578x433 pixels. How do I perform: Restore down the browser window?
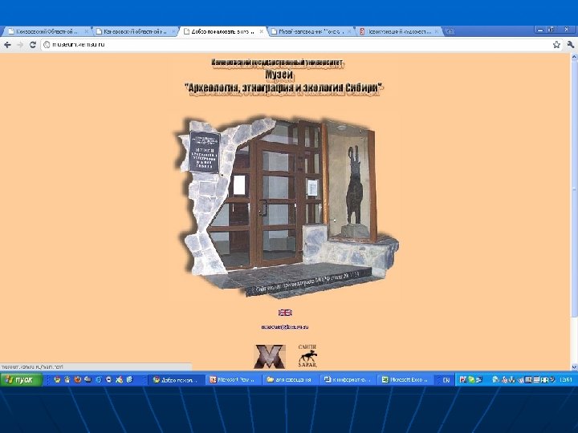[552, 30]
